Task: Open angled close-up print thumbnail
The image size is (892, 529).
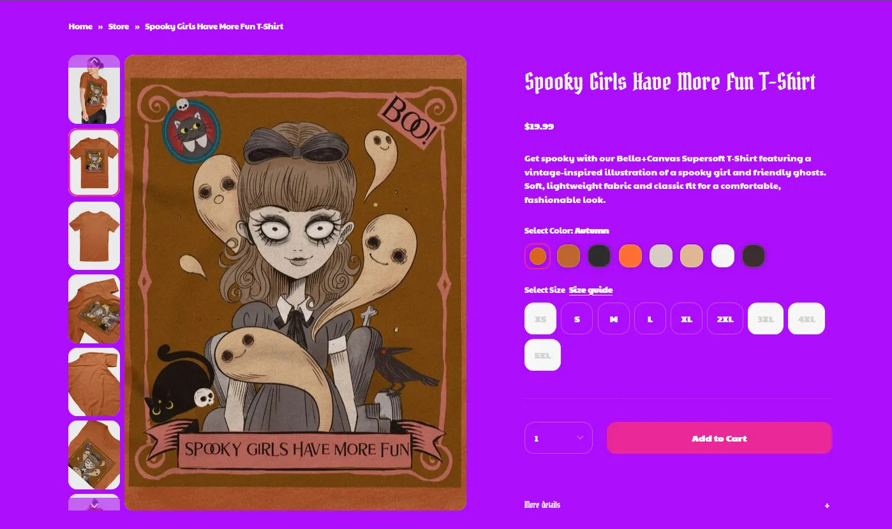Action: (x=94, y=309)
